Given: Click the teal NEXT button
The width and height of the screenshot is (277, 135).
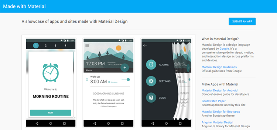Looking at the screenshot, I should 51,113.
